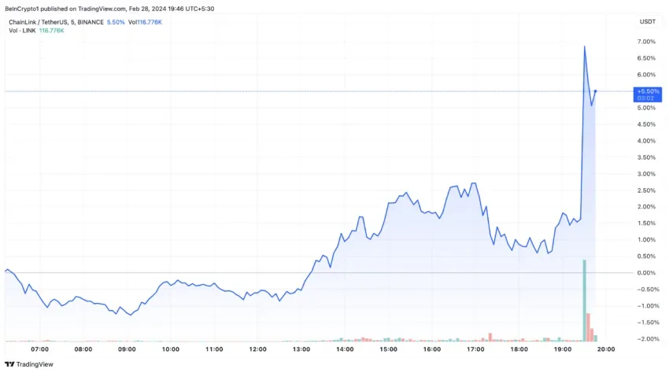
Task: Click the Vol · LINK indicator legend
Action: (x=22, y=31)
